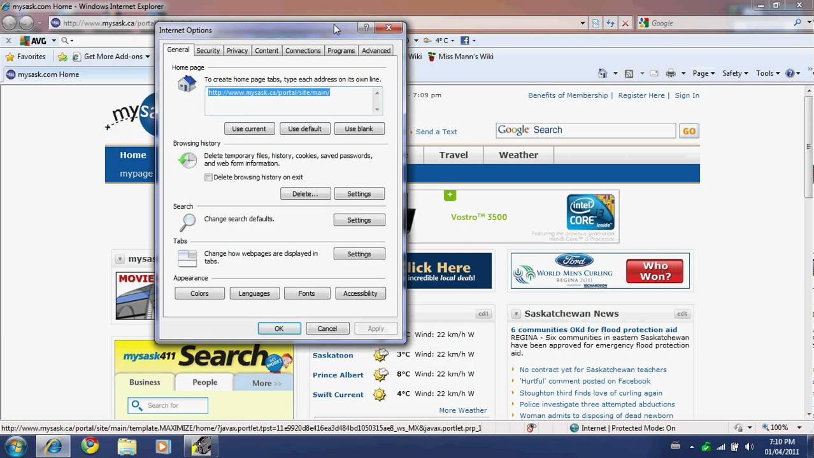
Task: Open Tabs Settings button
Action: (x=359, y=254)
